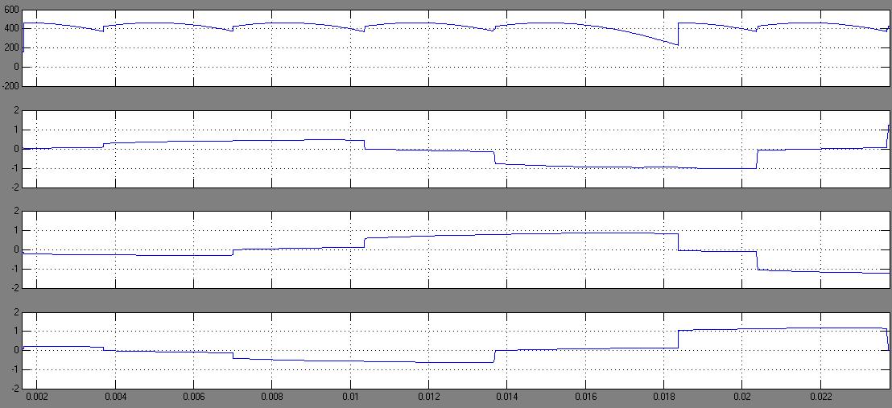Select the 0.016 time tick label
The image size is (892, 408).
click(585, 396)
